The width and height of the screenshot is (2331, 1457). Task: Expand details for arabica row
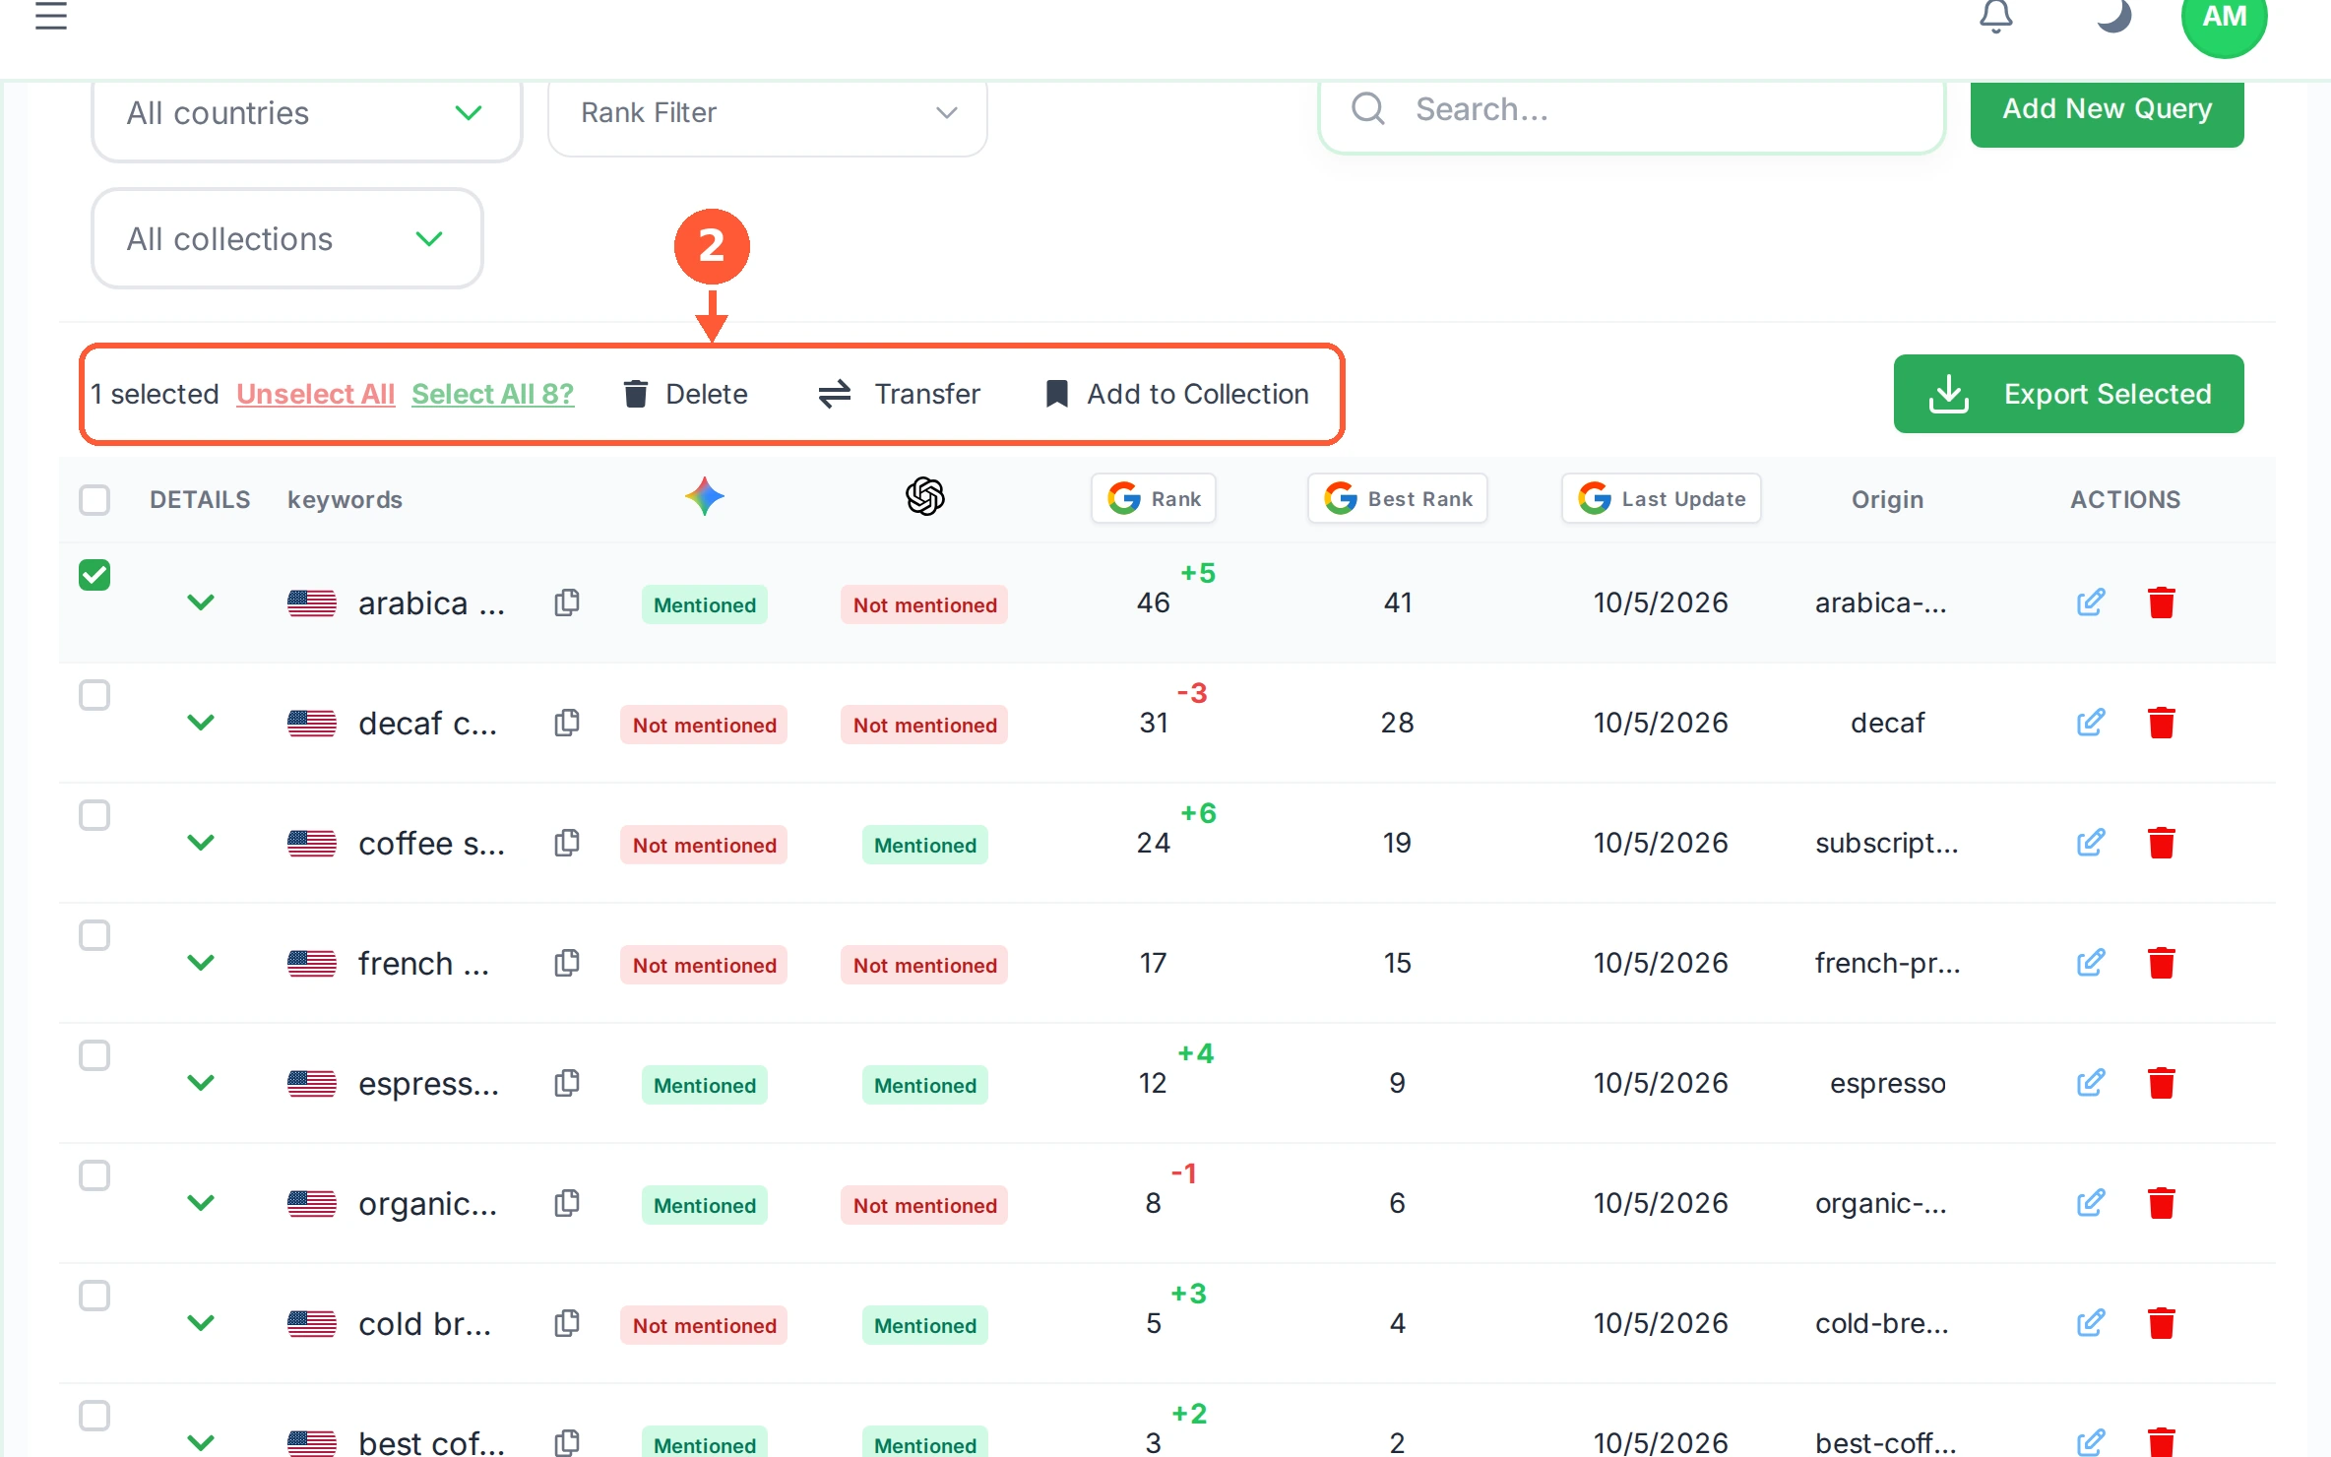coord(201,602)
